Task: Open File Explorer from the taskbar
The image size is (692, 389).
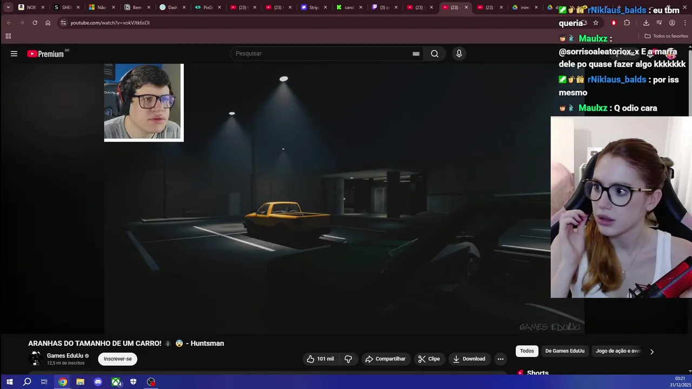Action: point(80,382)
